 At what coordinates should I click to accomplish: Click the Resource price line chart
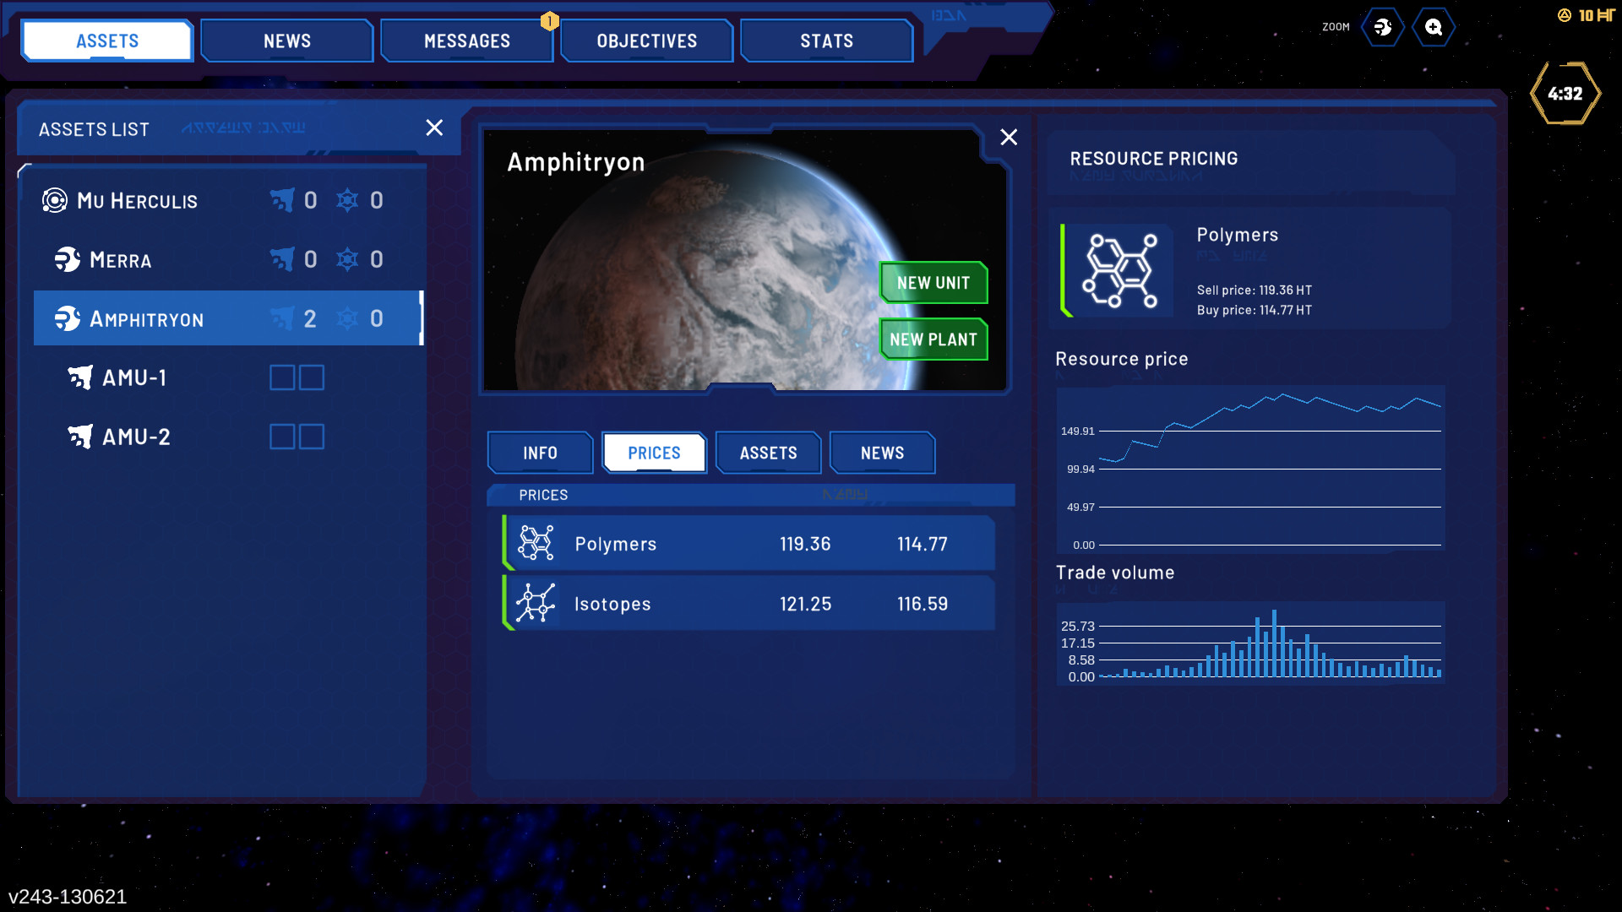1250,467
